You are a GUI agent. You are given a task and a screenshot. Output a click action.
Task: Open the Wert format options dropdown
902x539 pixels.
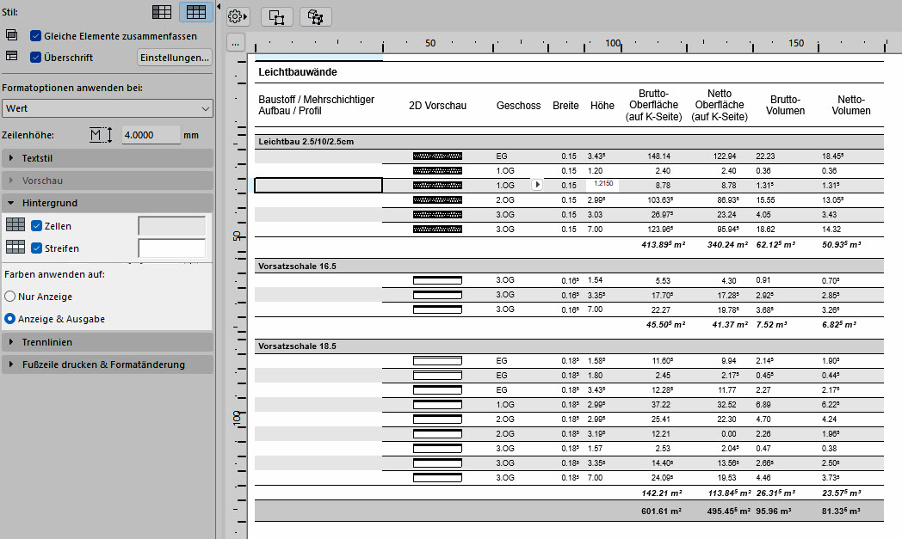[107, 108]
